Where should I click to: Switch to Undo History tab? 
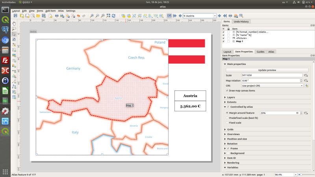click(241, 22)
